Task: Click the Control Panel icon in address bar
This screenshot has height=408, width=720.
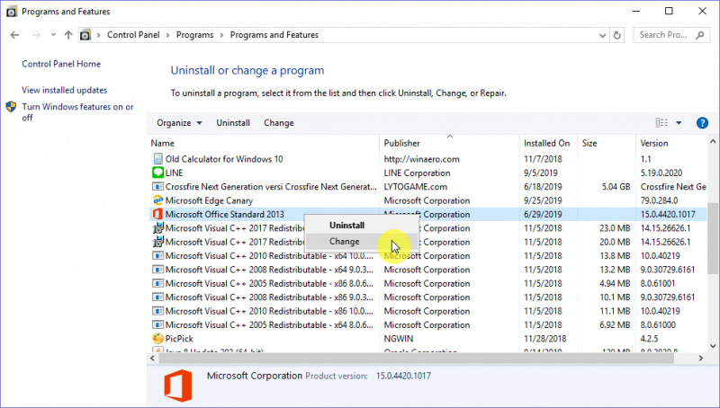Action: click(x=85, y=35)
